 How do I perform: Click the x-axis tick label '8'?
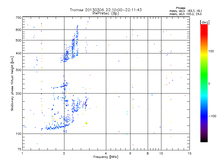coord(148,153)
